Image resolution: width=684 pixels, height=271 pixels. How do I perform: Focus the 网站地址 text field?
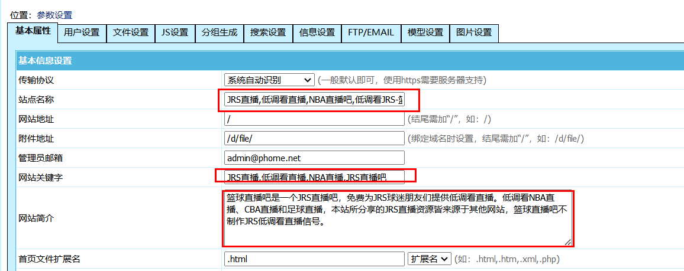click(314, 119)
